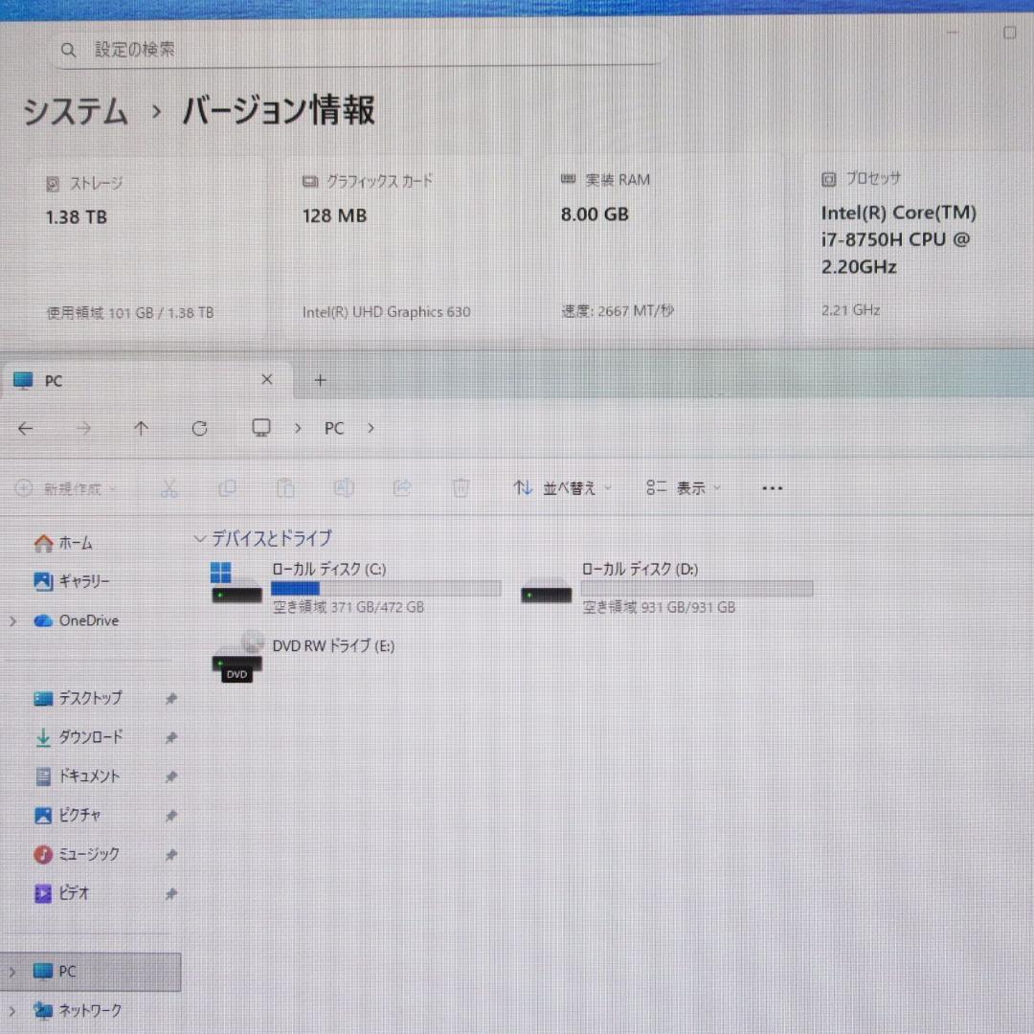Open the see-more (...) toolbar menu
Screen dimensions: 1034x1034
pos(772,488)
